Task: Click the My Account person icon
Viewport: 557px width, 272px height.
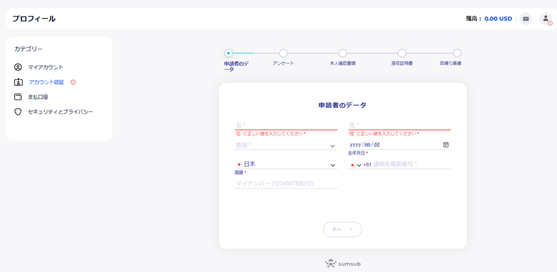Action: click(18, 67)
